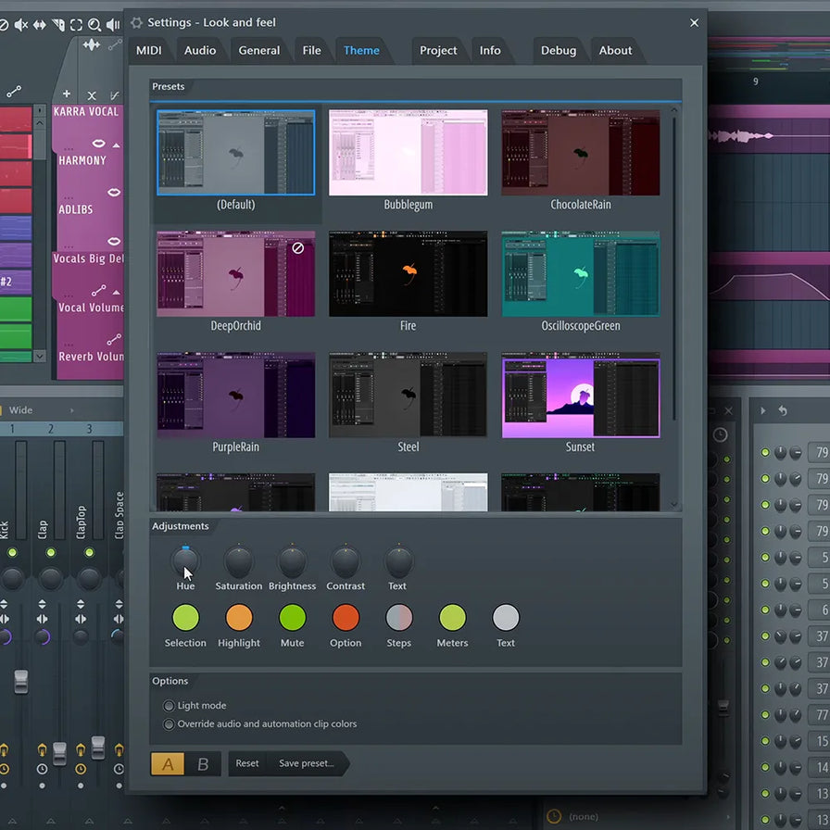Toggle the green LED on the ClapTop track
Image resolution: width=830 pixels, height=830 pixels.
point(90,553)
